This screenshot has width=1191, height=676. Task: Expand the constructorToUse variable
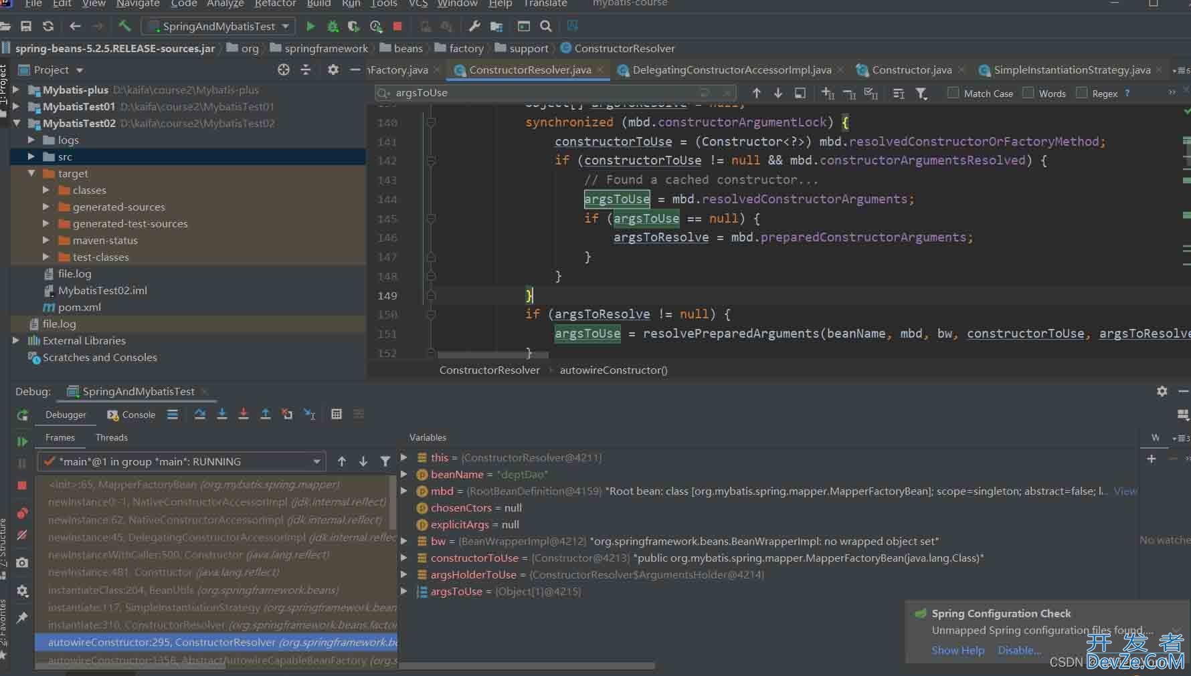403,558
